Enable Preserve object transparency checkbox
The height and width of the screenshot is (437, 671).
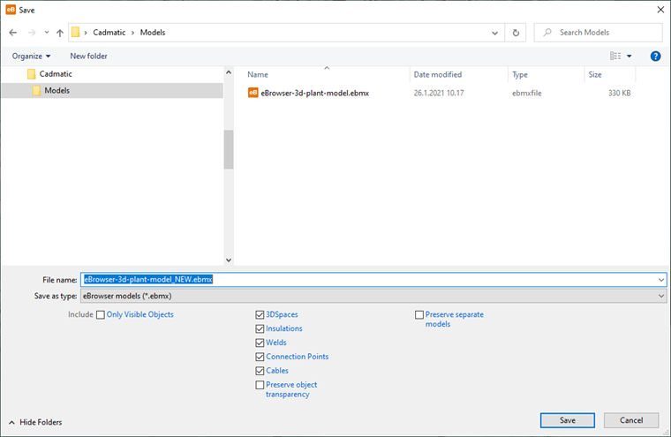[260, 385]
